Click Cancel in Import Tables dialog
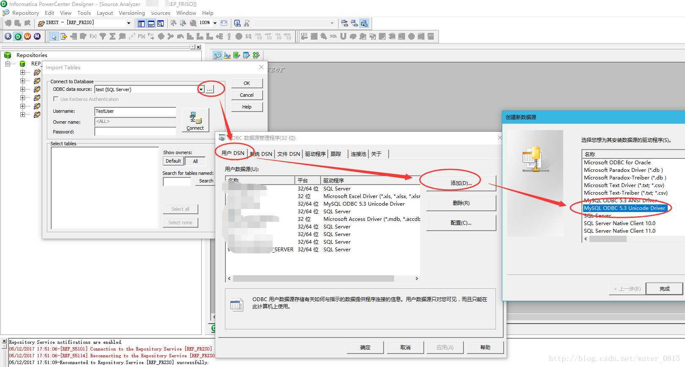 click(247, 95)
